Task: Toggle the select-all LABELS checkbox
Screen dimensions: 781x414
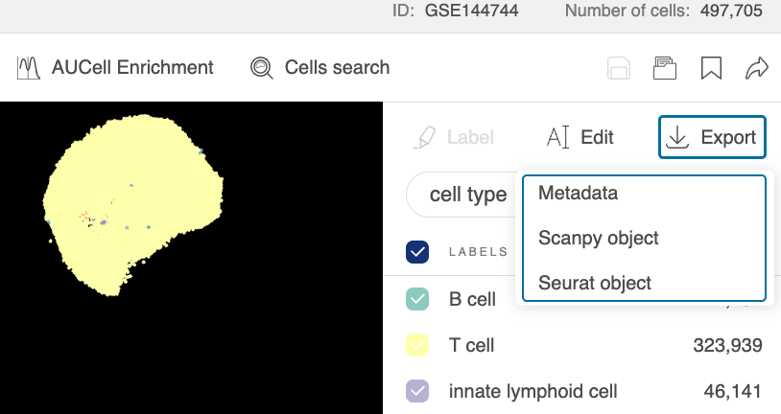Action: coord(417,252)
